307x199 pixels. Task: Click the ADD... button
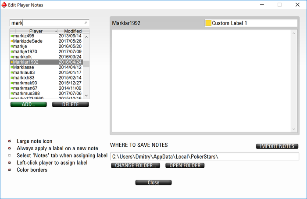point(29,105)
